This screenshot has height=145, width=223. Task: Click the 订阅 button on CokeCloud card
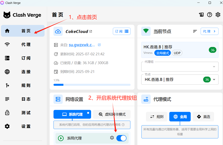pyautogui.click(x=122, y=31)
